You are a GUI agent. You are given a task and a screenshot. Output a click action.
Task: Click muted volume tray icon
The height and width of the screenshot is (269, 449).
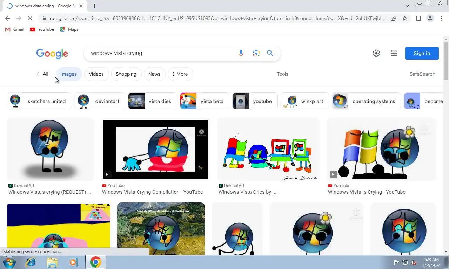414,262
